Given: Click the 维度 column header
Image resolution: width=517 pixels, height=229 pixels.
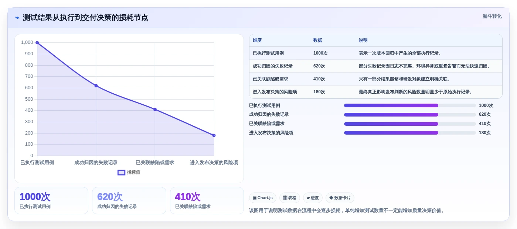Looking at the screenshot, I should click(x=257, y=41).
